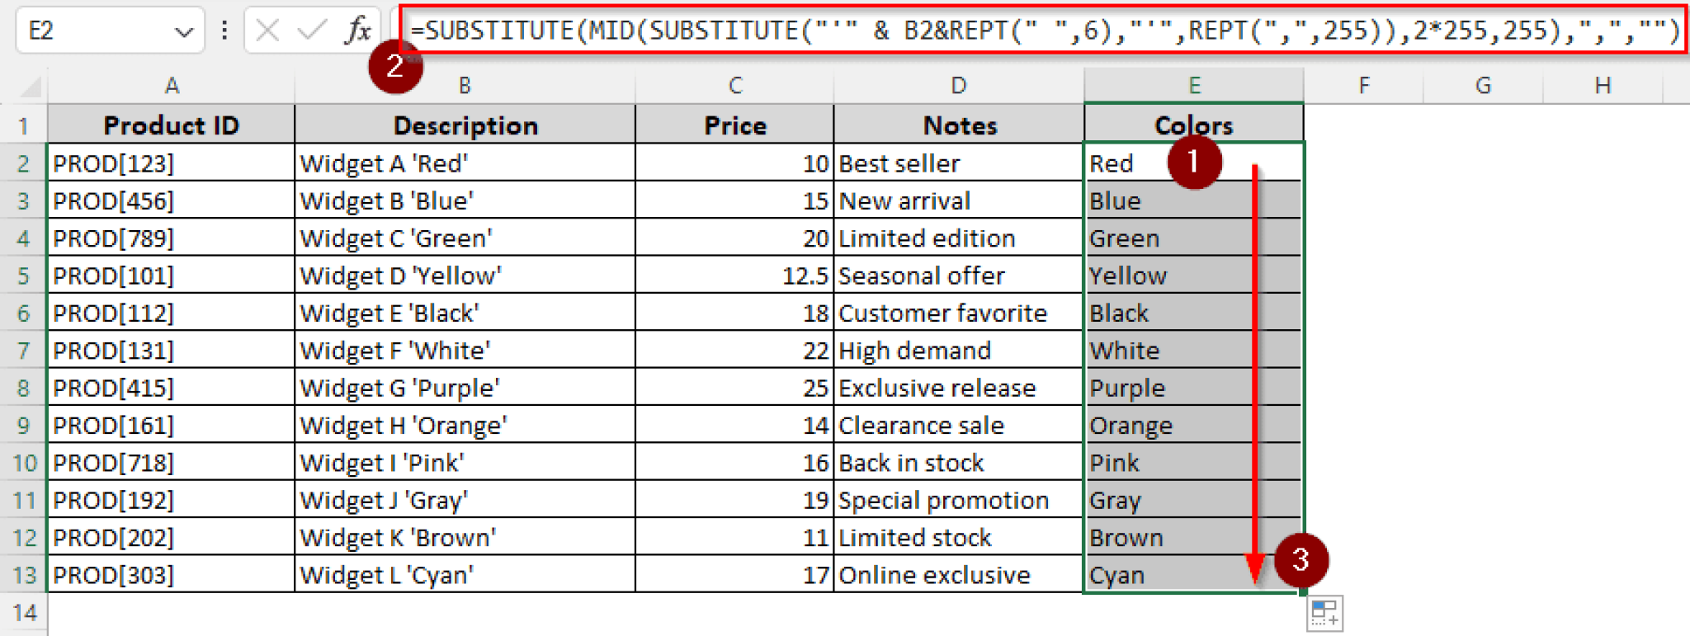Select cell containing Widget D 'Yellow'
The image size is (1690, 636).
[465, 276]
